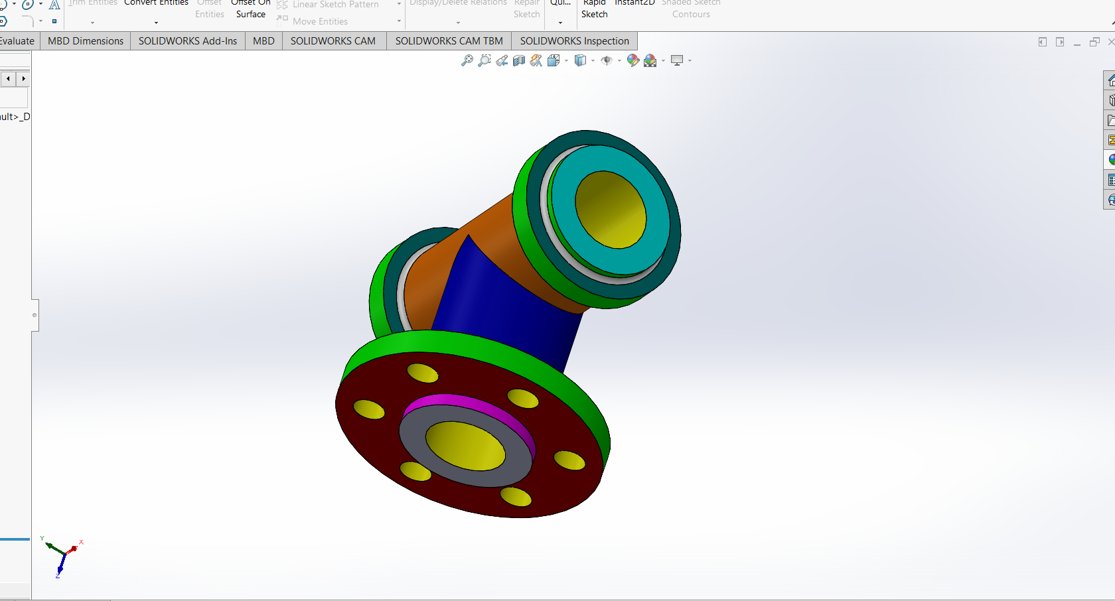Viewport: 1115px width, 601px height.
Task: Expand Convert Entities dropdown arrow
Action: (156, 23)
